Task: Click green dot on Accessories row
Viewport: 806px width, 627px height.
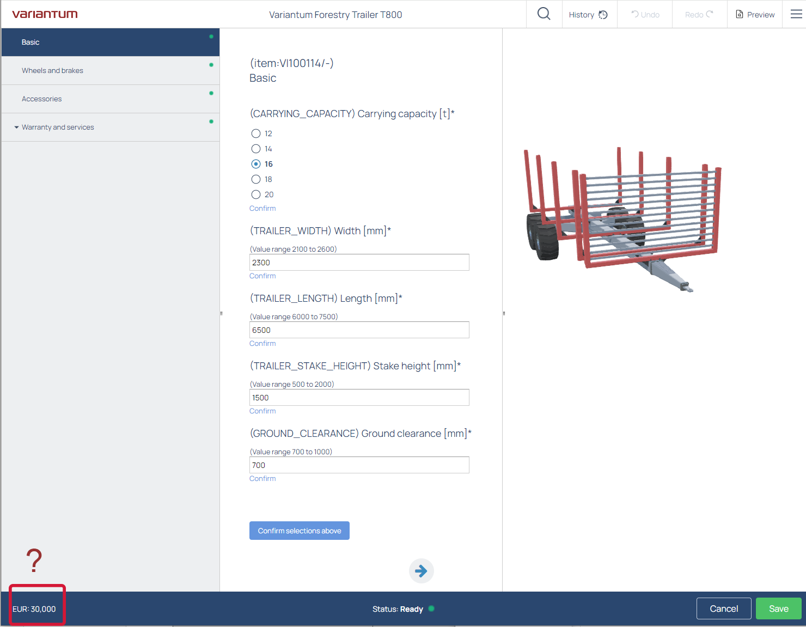Action: pos(211,93)
